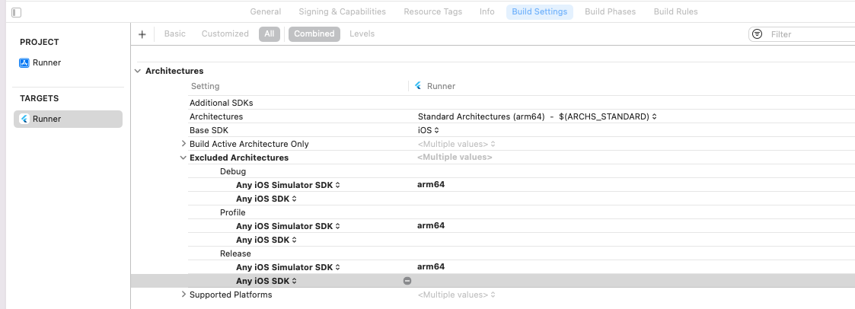The width and height of the screenshot is (855, 309).
Task: Select the All settings filter button
Action: (x=270, y=34)
